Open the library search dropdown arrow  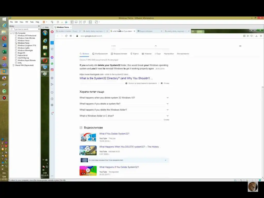point(39,29)
